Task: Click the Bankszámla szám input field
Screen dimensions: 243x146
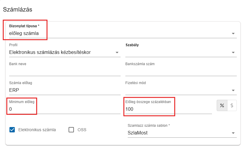Action: coord(181,71)
